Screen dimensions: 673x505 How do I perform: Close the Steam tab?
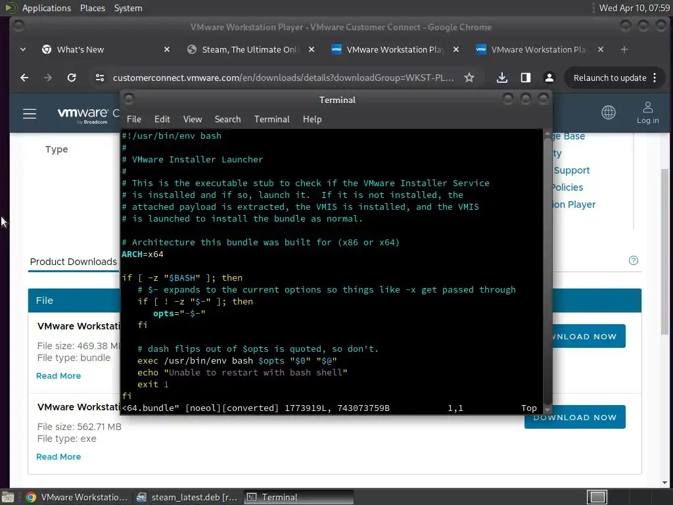(312, 49)
